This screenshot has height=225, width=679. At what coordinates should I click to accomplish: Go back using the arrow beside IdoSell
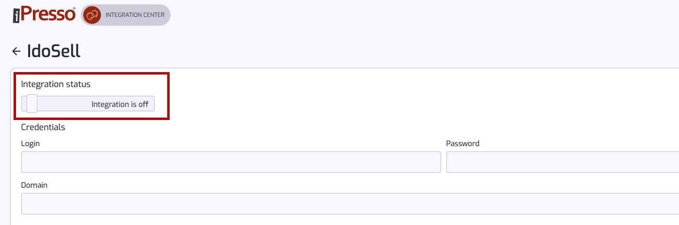point(16,51)
